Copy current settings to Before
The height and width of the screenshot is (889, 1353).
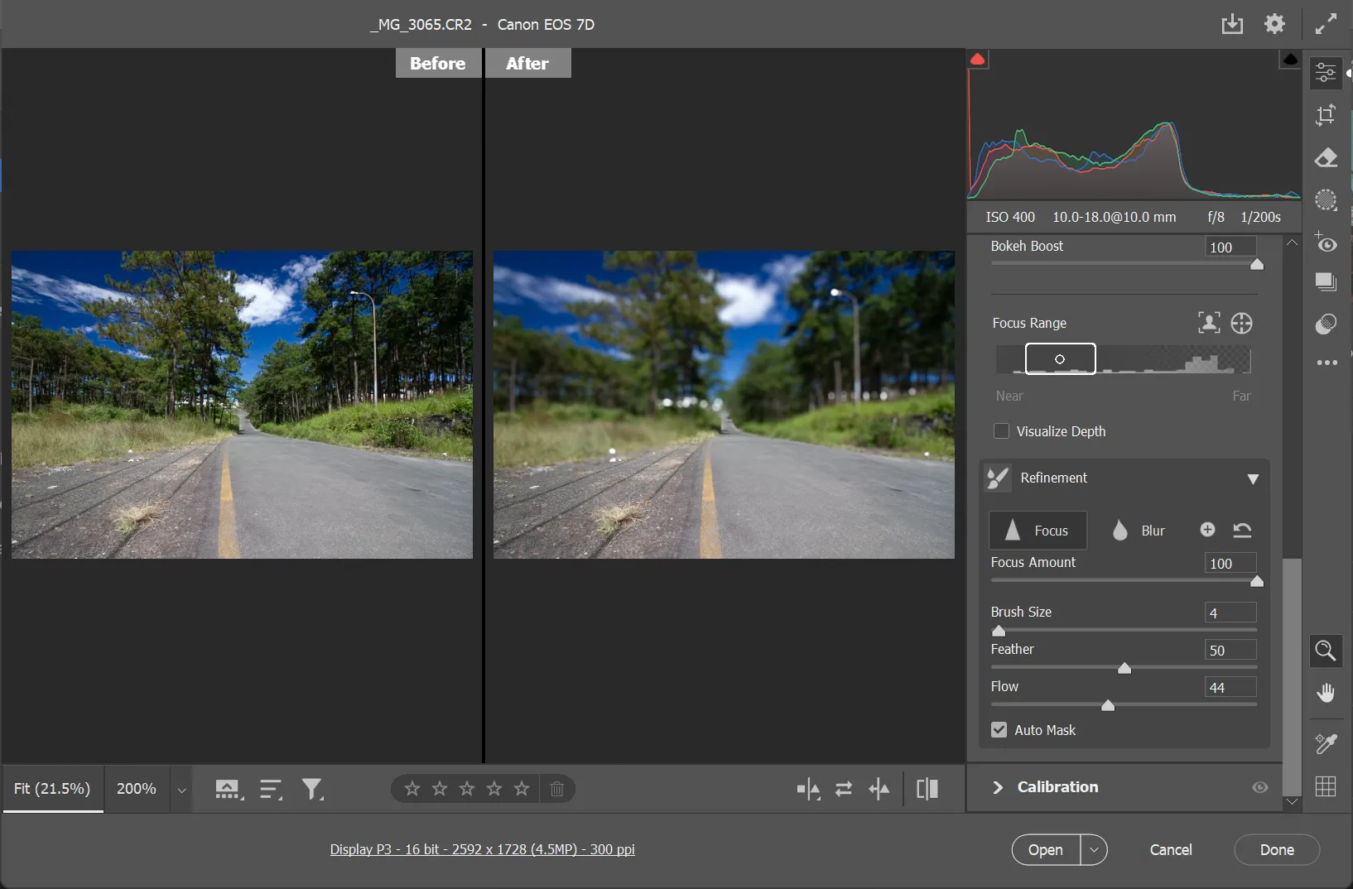[x=879, y=789]
